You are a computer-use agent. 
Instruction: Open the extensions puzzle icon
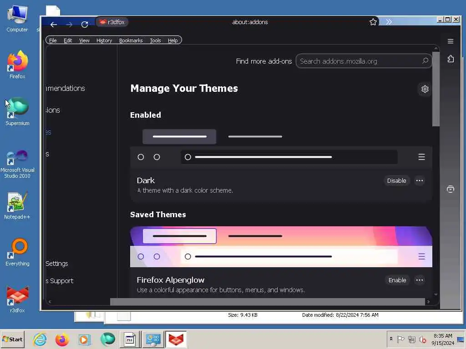pyautogui.click(x=451, y=59)
